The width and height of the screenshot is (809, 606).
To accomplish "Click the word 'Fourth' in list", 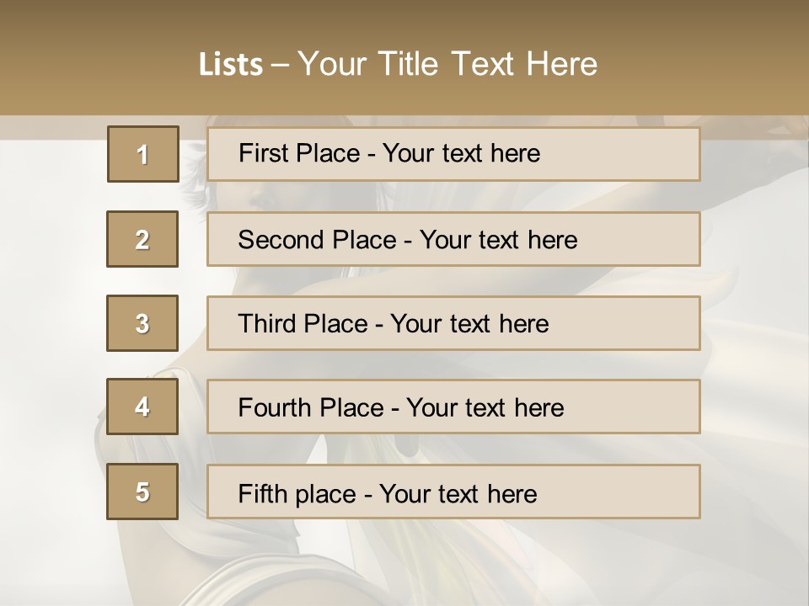I will coord(274,407).
